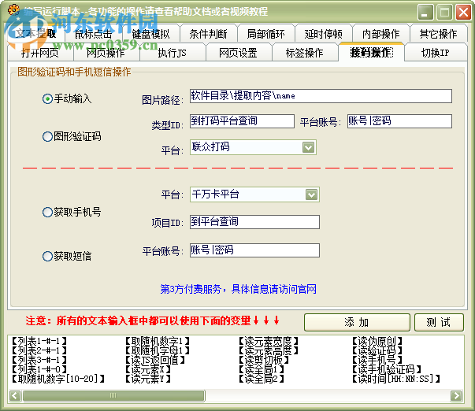
Task: Select the 图形验证码 radio option
Action: [72, 136]
